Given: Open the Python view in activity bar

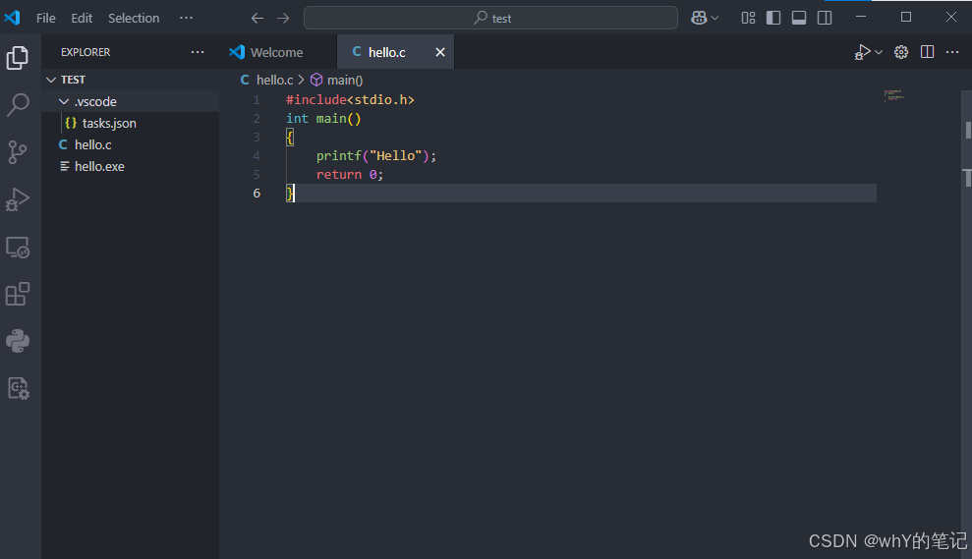Looking at the screenshot, I should [x=18, y=341].
